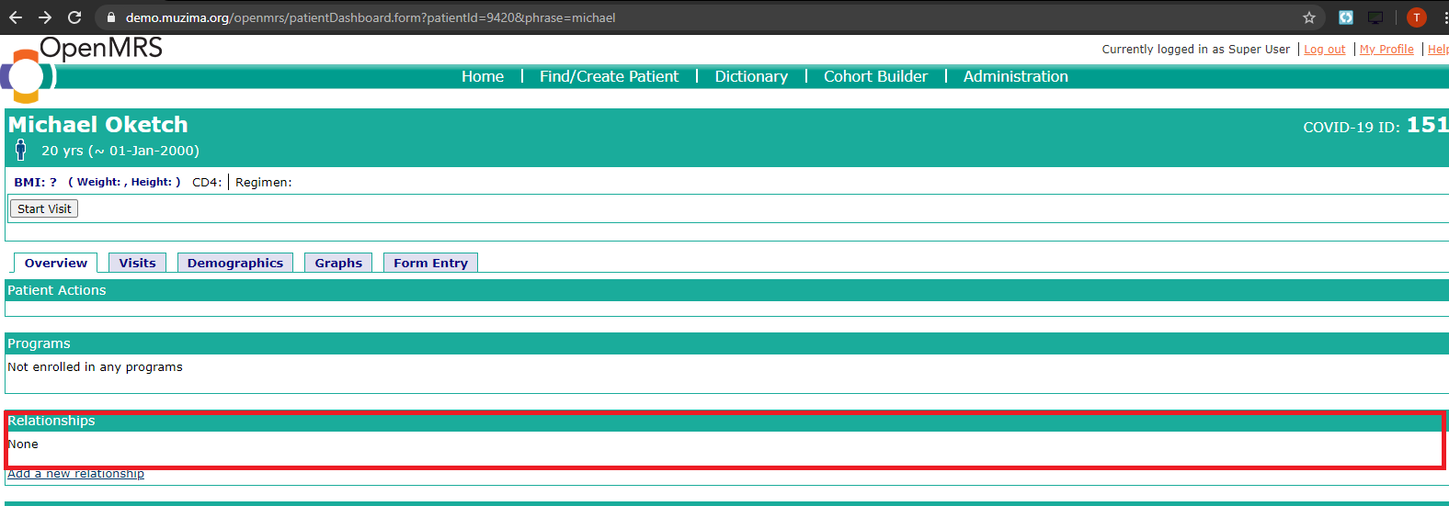Click the COVID-19 ID label
Screen dimensions: 1449x506
point(1352,128)
